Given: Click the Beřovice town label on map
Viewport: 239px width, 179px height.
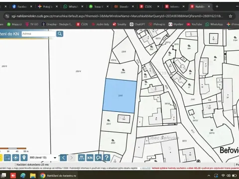Looking at the screenshot, I should (x=230, y=151).
